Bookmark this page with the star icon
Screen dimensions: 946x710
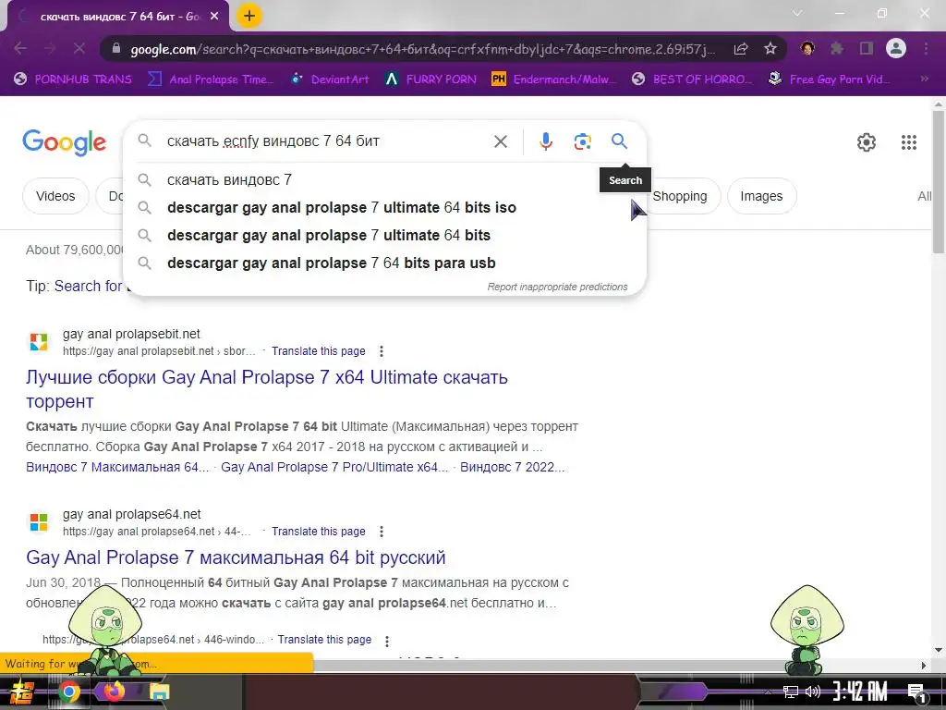770,49
